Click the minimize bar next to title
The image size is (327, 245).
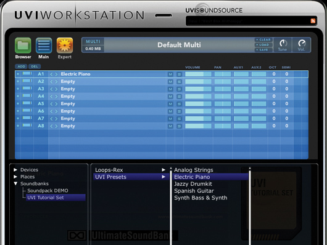click(x=163, y=15)
